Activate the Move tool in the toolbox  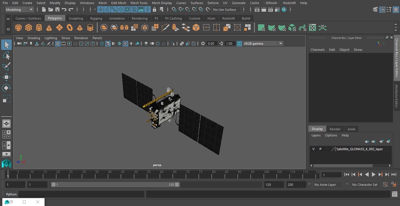coord(6,77)
